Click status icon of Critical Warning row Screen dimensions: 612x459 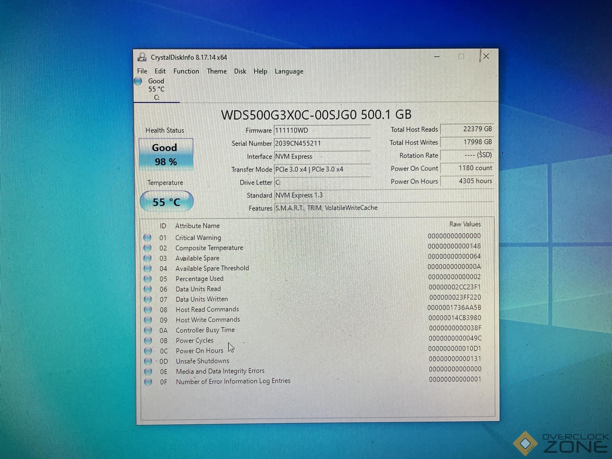pyautogui.click(x=147, y=238)
